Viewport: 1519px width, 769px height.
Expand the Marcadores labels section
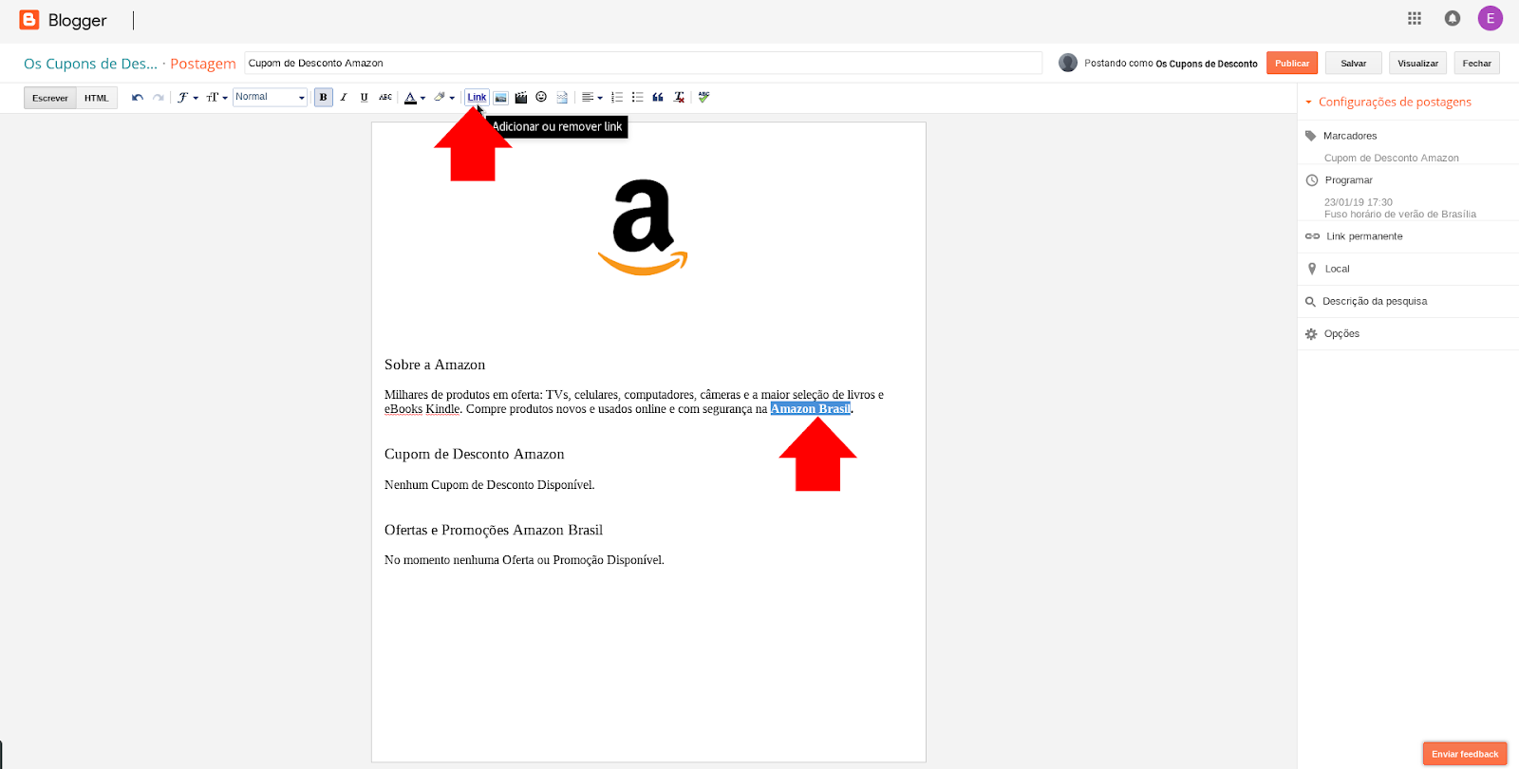coord(1350,136)
